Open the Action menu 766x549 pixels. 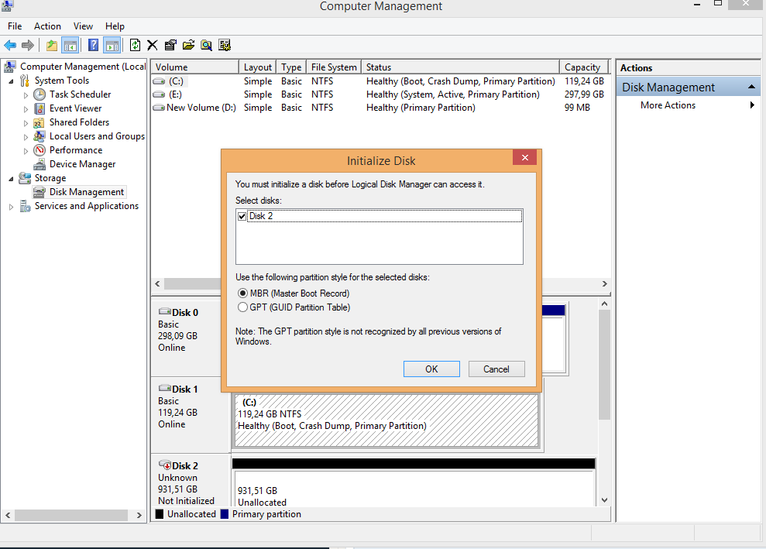pos(47,26)
